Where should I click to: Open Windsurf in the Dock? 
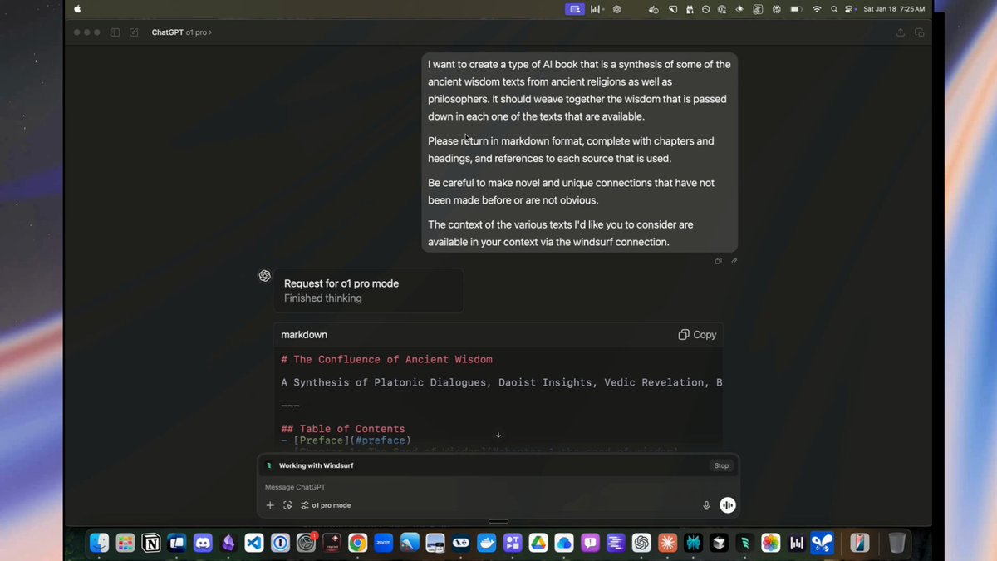(x=744, y=543)
